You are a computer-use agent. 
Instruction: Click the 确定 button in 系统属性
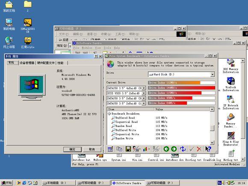[72, 149]
